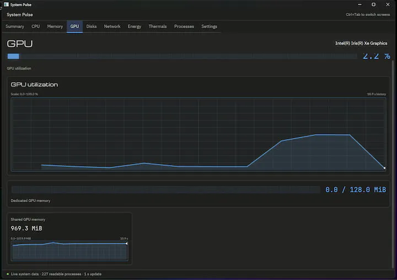Open the Settings tab
397x280 pixels.
[x=209, y=27]
